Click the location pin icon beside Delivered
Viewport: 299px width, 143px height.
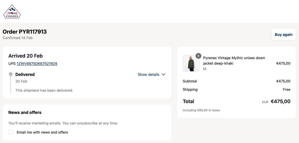[11, 74]
